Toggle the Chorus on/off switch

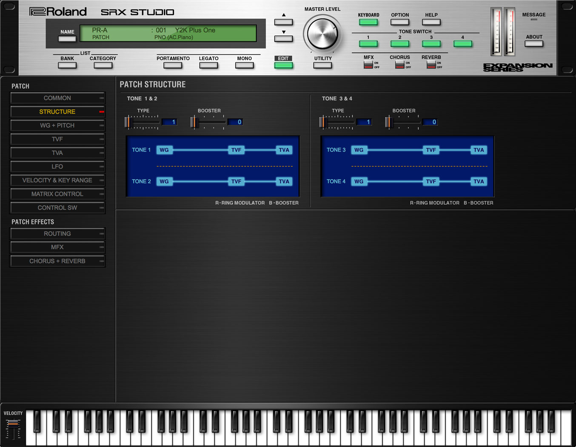pos(399,65)
